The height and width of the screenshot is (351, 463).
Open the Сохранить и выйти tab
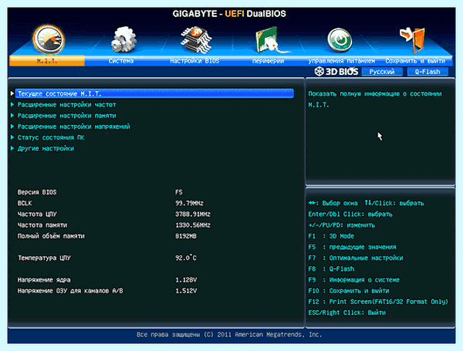coord(415,61)
